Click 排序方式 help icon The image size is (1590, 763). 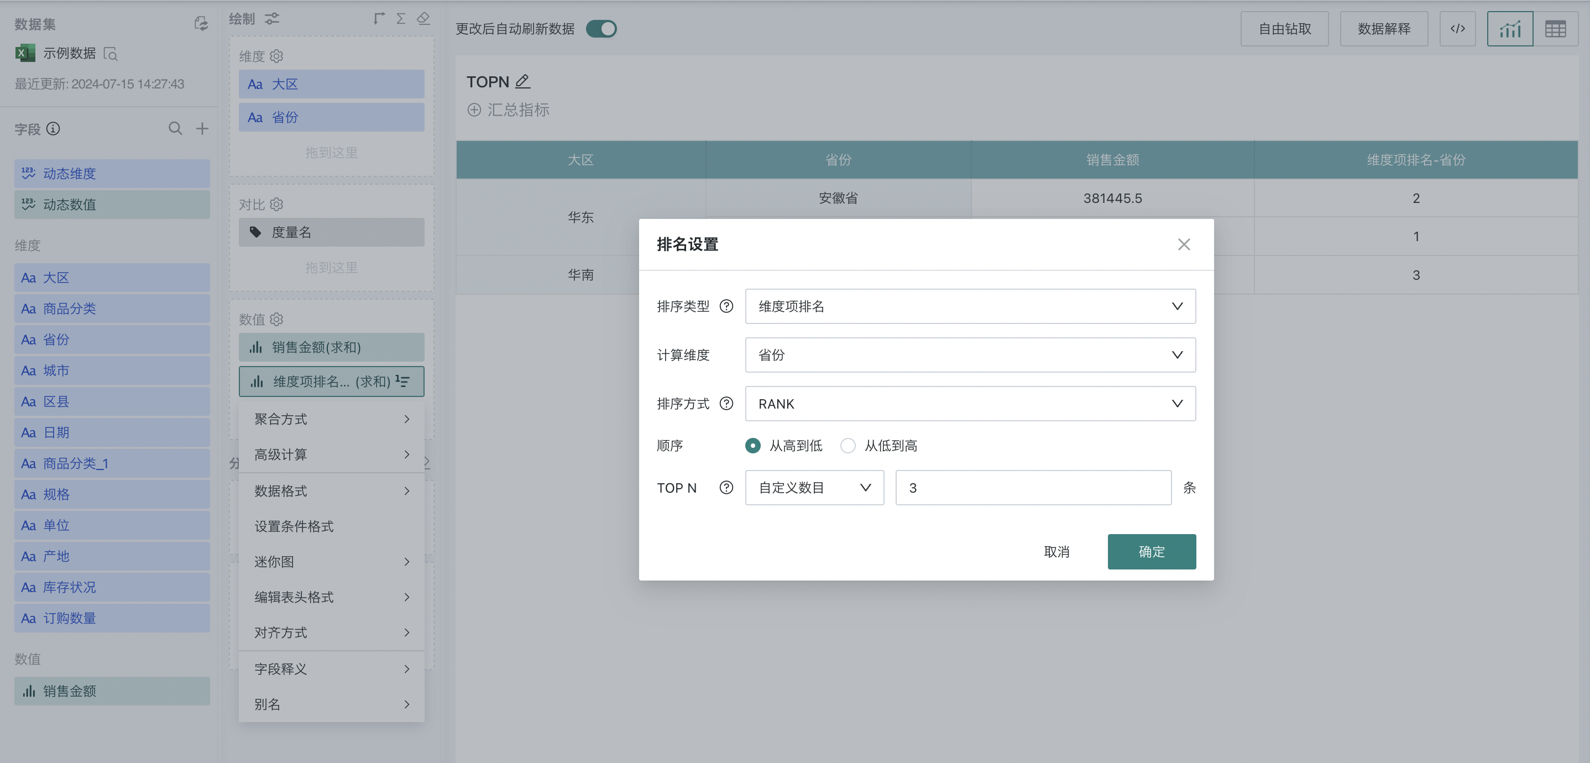[x=726, y=404]
